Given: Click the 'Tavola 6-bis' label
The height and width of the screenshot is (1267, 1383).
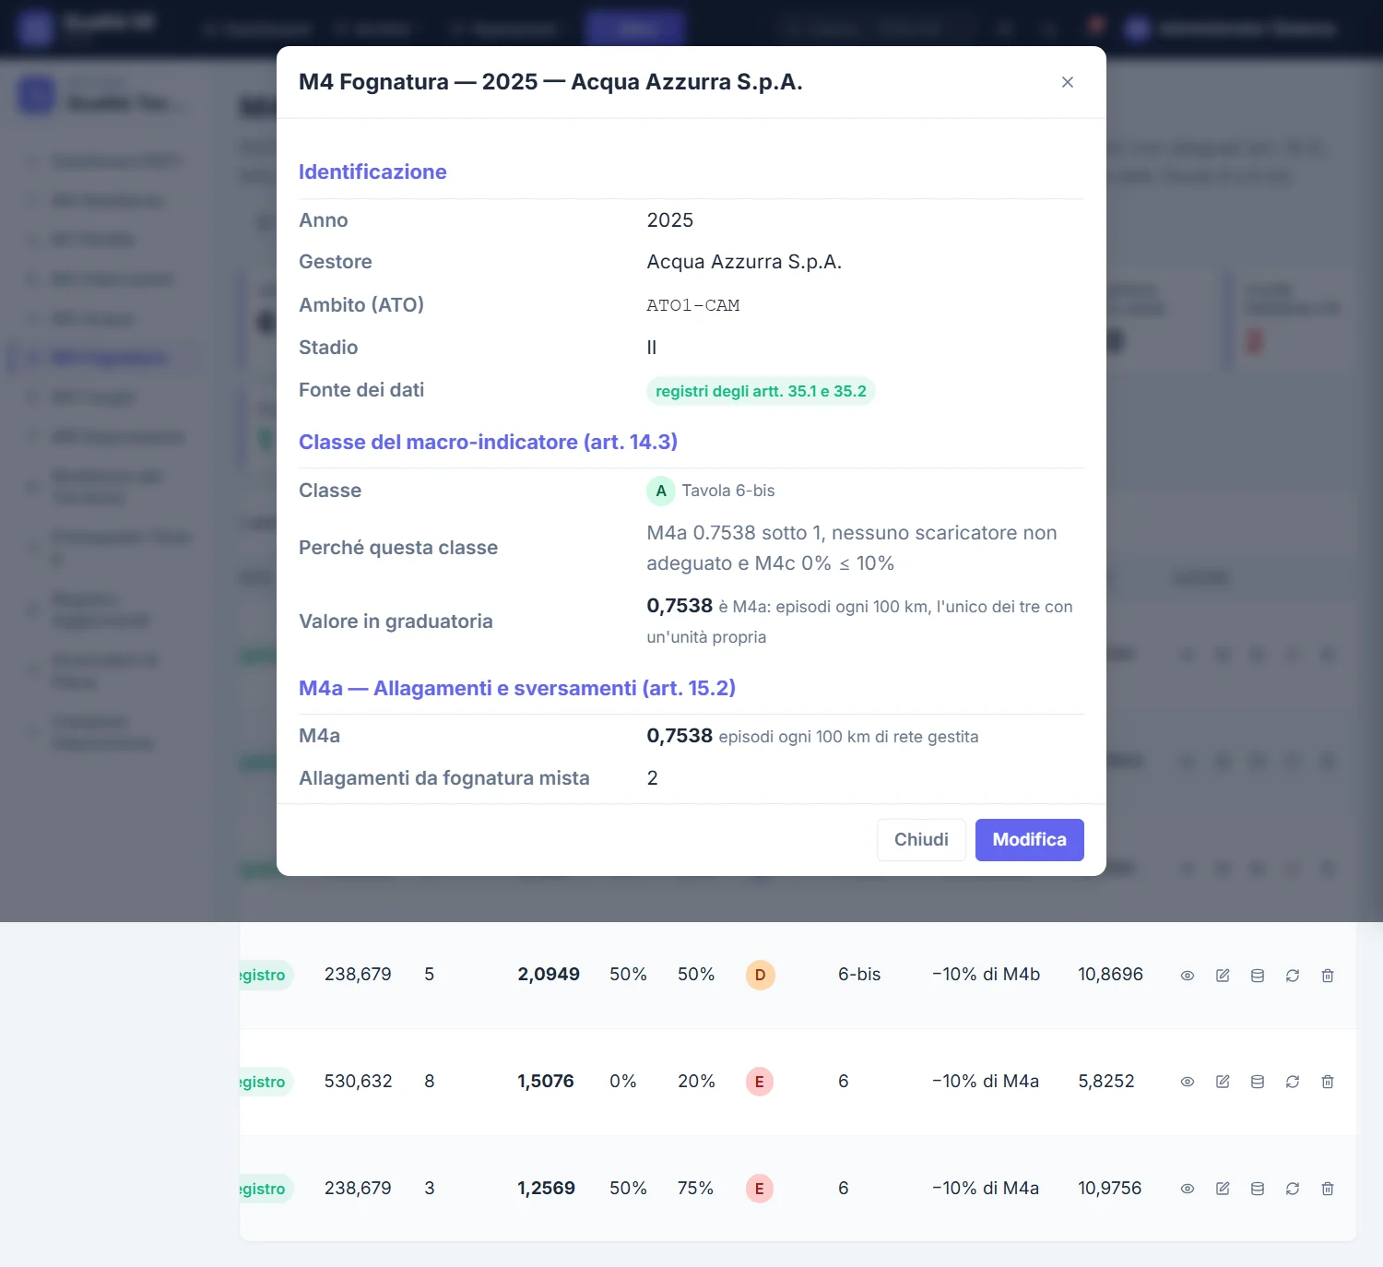Looking at the screenshot, I should 728,491.
